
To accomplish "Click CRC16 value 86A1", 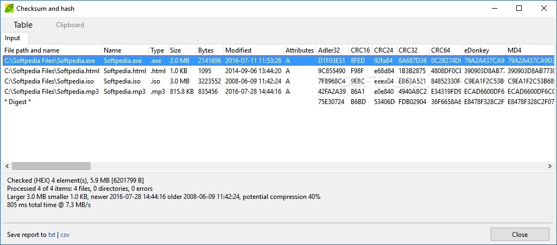I will point(358,92).
